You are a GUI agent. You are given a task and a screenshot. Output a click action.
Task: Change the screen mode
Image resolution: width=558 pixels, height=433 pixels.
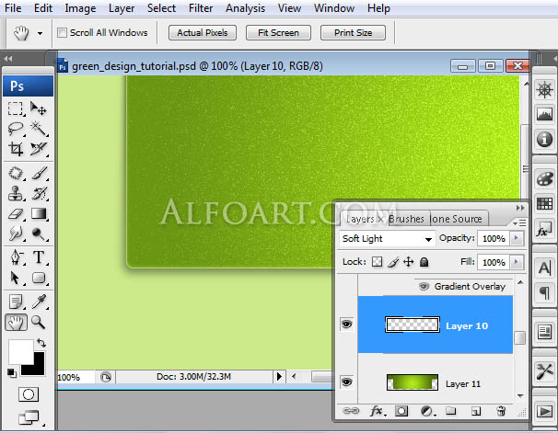[x=29, y=417]
